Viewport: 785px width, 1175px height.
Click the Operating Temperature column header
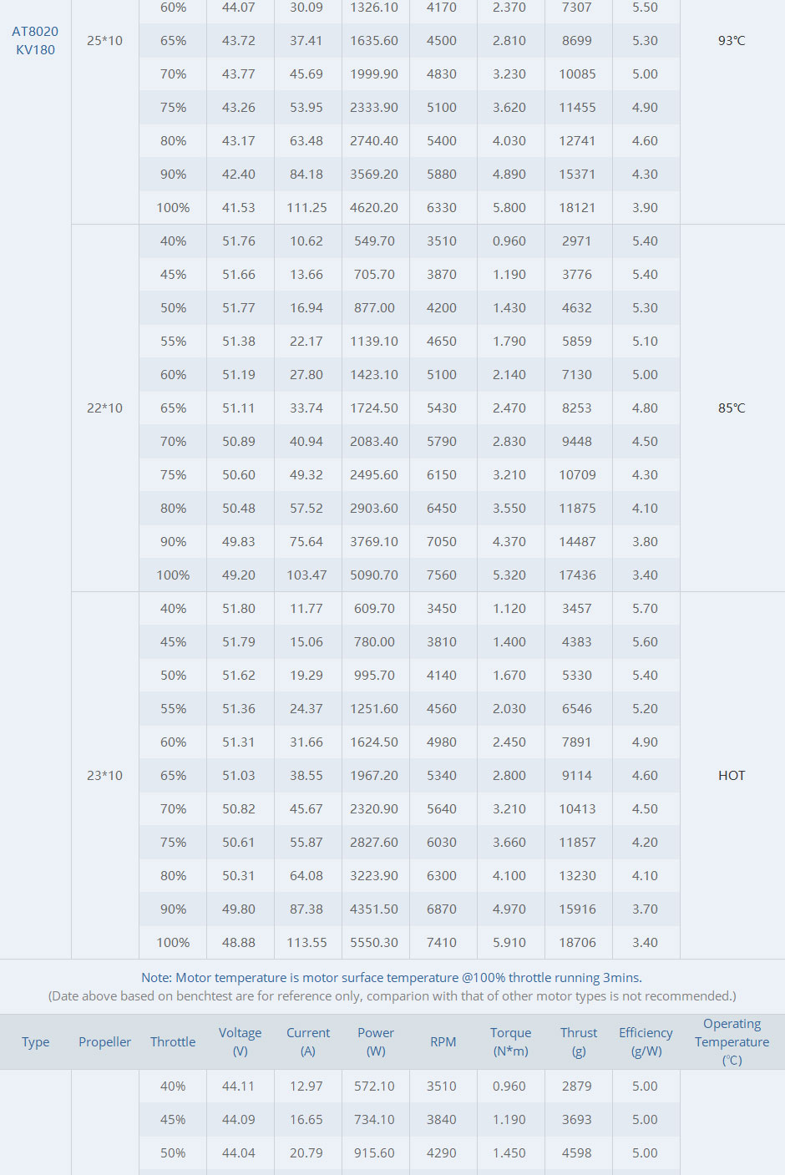732,1041
